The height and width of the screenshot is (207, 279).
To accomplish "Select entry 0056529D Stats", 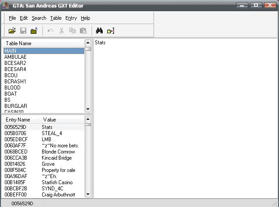I will click(44, 127).
